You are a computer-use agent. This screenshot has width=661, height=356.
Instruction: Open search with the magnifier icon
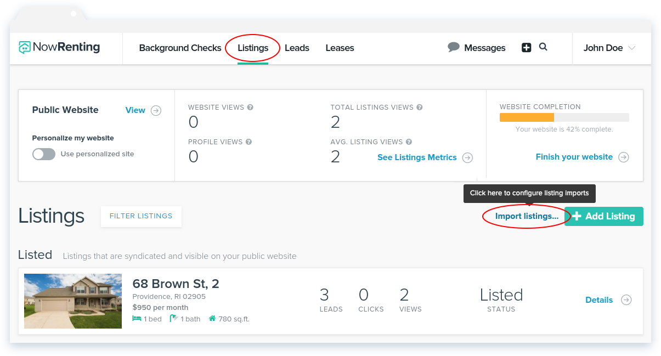(x=543, y=47)
